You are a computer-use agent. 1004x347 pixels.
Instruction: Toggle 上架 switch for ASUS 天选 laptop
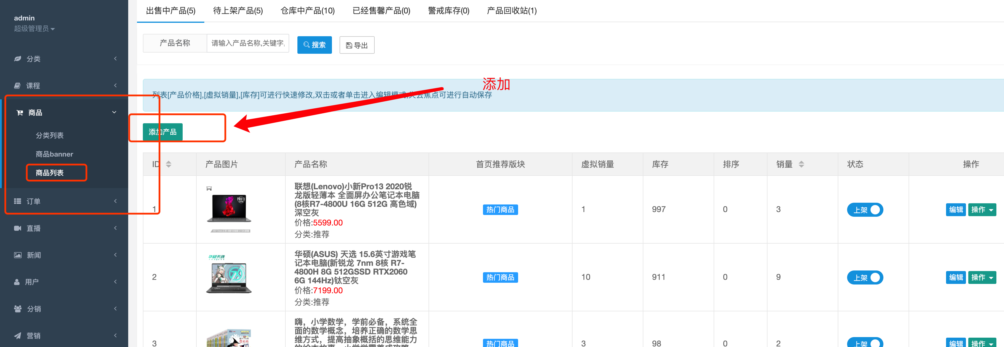865,277
